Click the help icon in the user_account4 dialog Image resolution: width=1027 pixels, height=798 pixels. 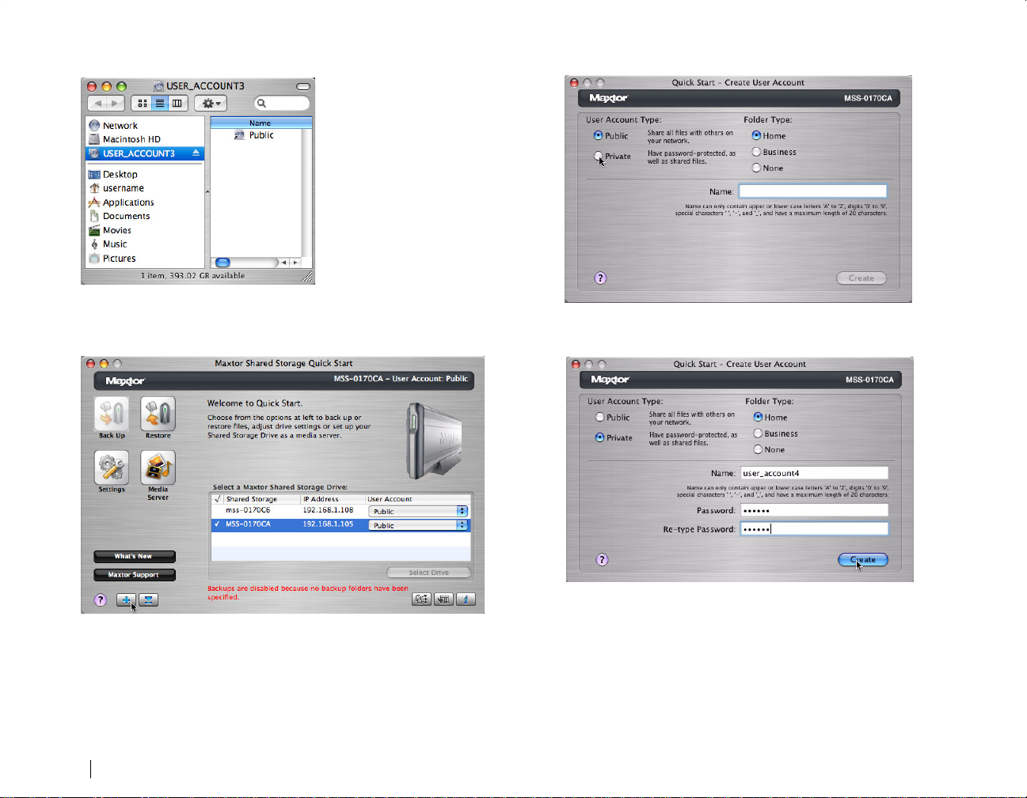[x=602, y=560]
